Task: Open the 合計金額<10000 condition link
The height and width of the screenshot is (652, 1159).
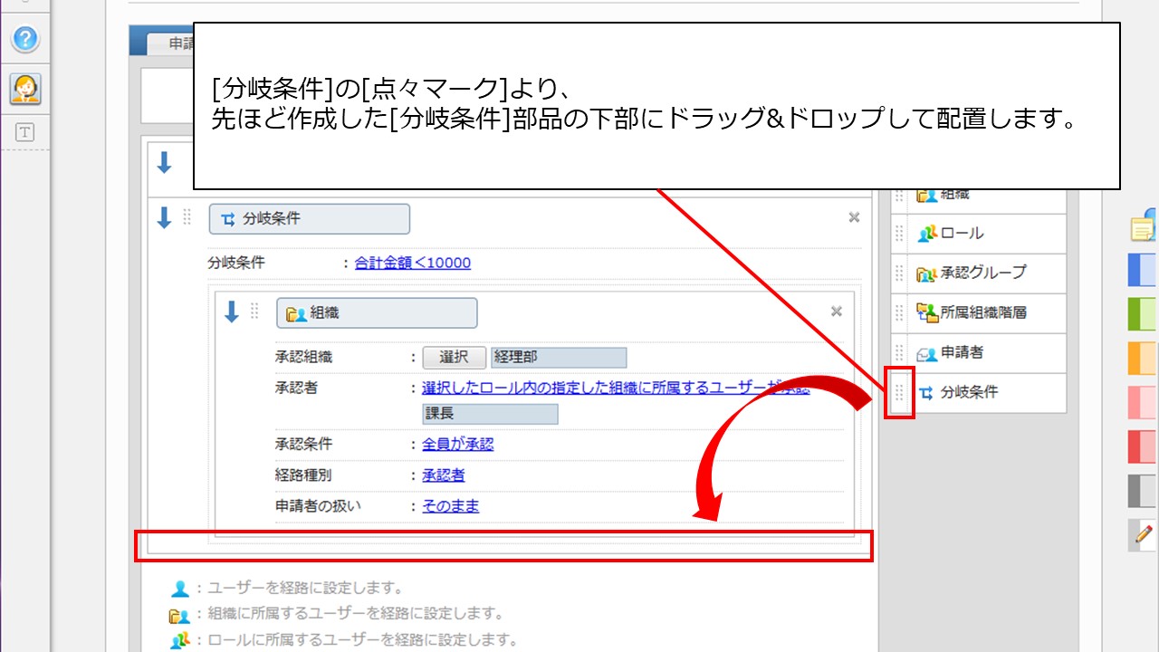Action: [x=412, y=263]
